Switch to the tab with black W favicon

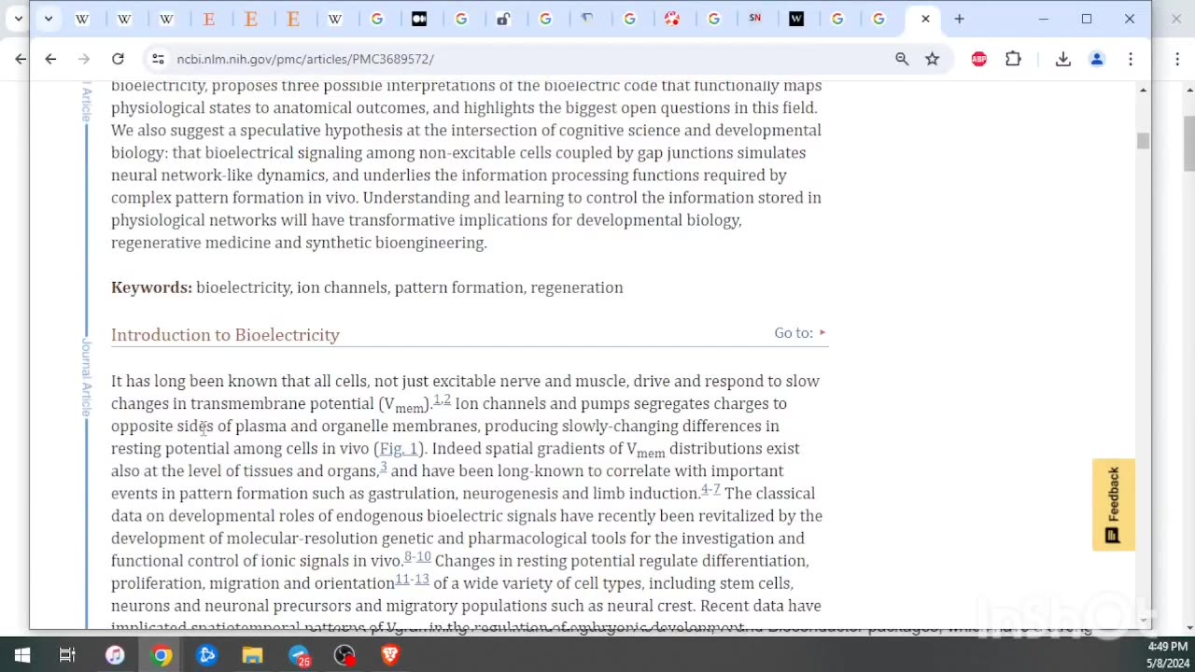[796, 19]
